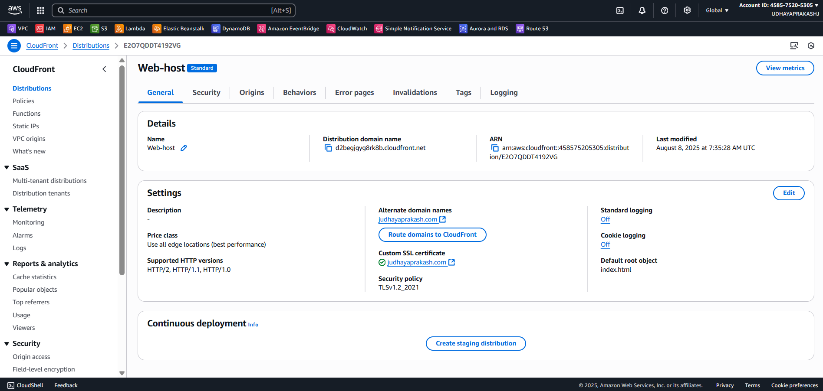Copy the ARN value

[x=495, y=148]
